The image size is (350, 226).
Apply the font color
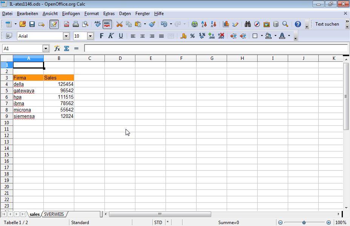coord(282,36)
